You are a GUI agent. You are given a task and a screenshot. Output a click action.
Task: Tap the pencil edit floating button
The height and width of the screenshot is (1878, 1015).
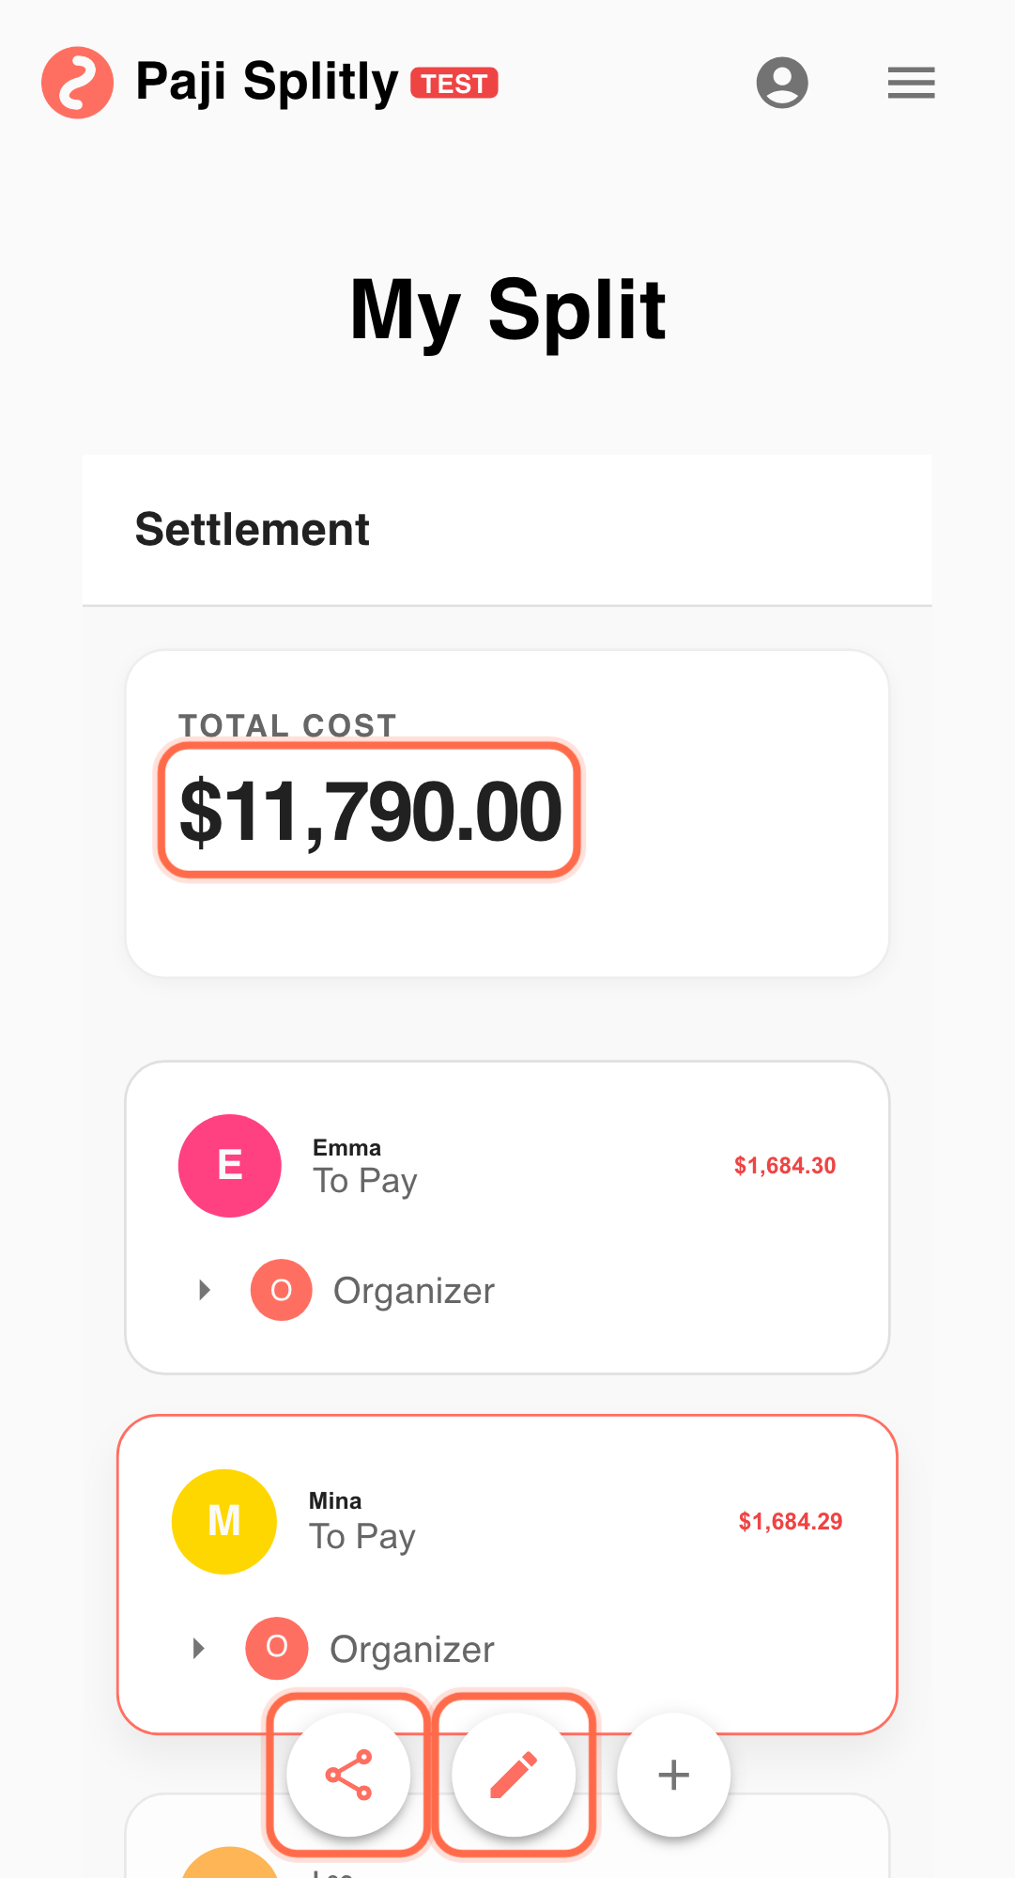pos(514,1774)
